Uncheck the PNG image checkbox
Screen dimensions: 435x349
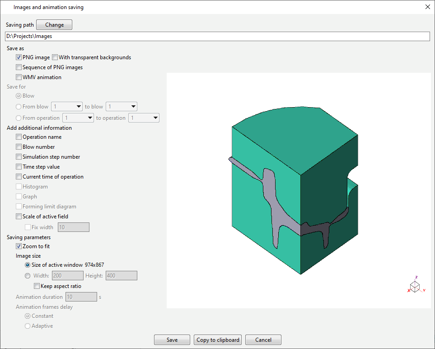click(19, 57)
